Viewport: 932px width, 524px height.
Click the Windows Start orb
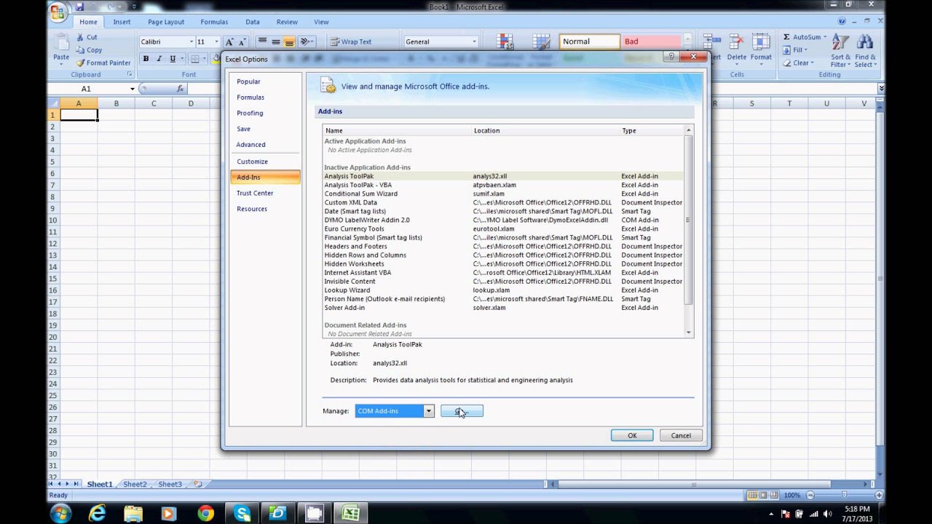60,514
